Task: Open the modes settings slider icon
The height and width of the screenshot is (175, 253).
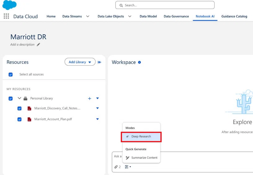Action: pyautogui.click(x=128, y=167)
